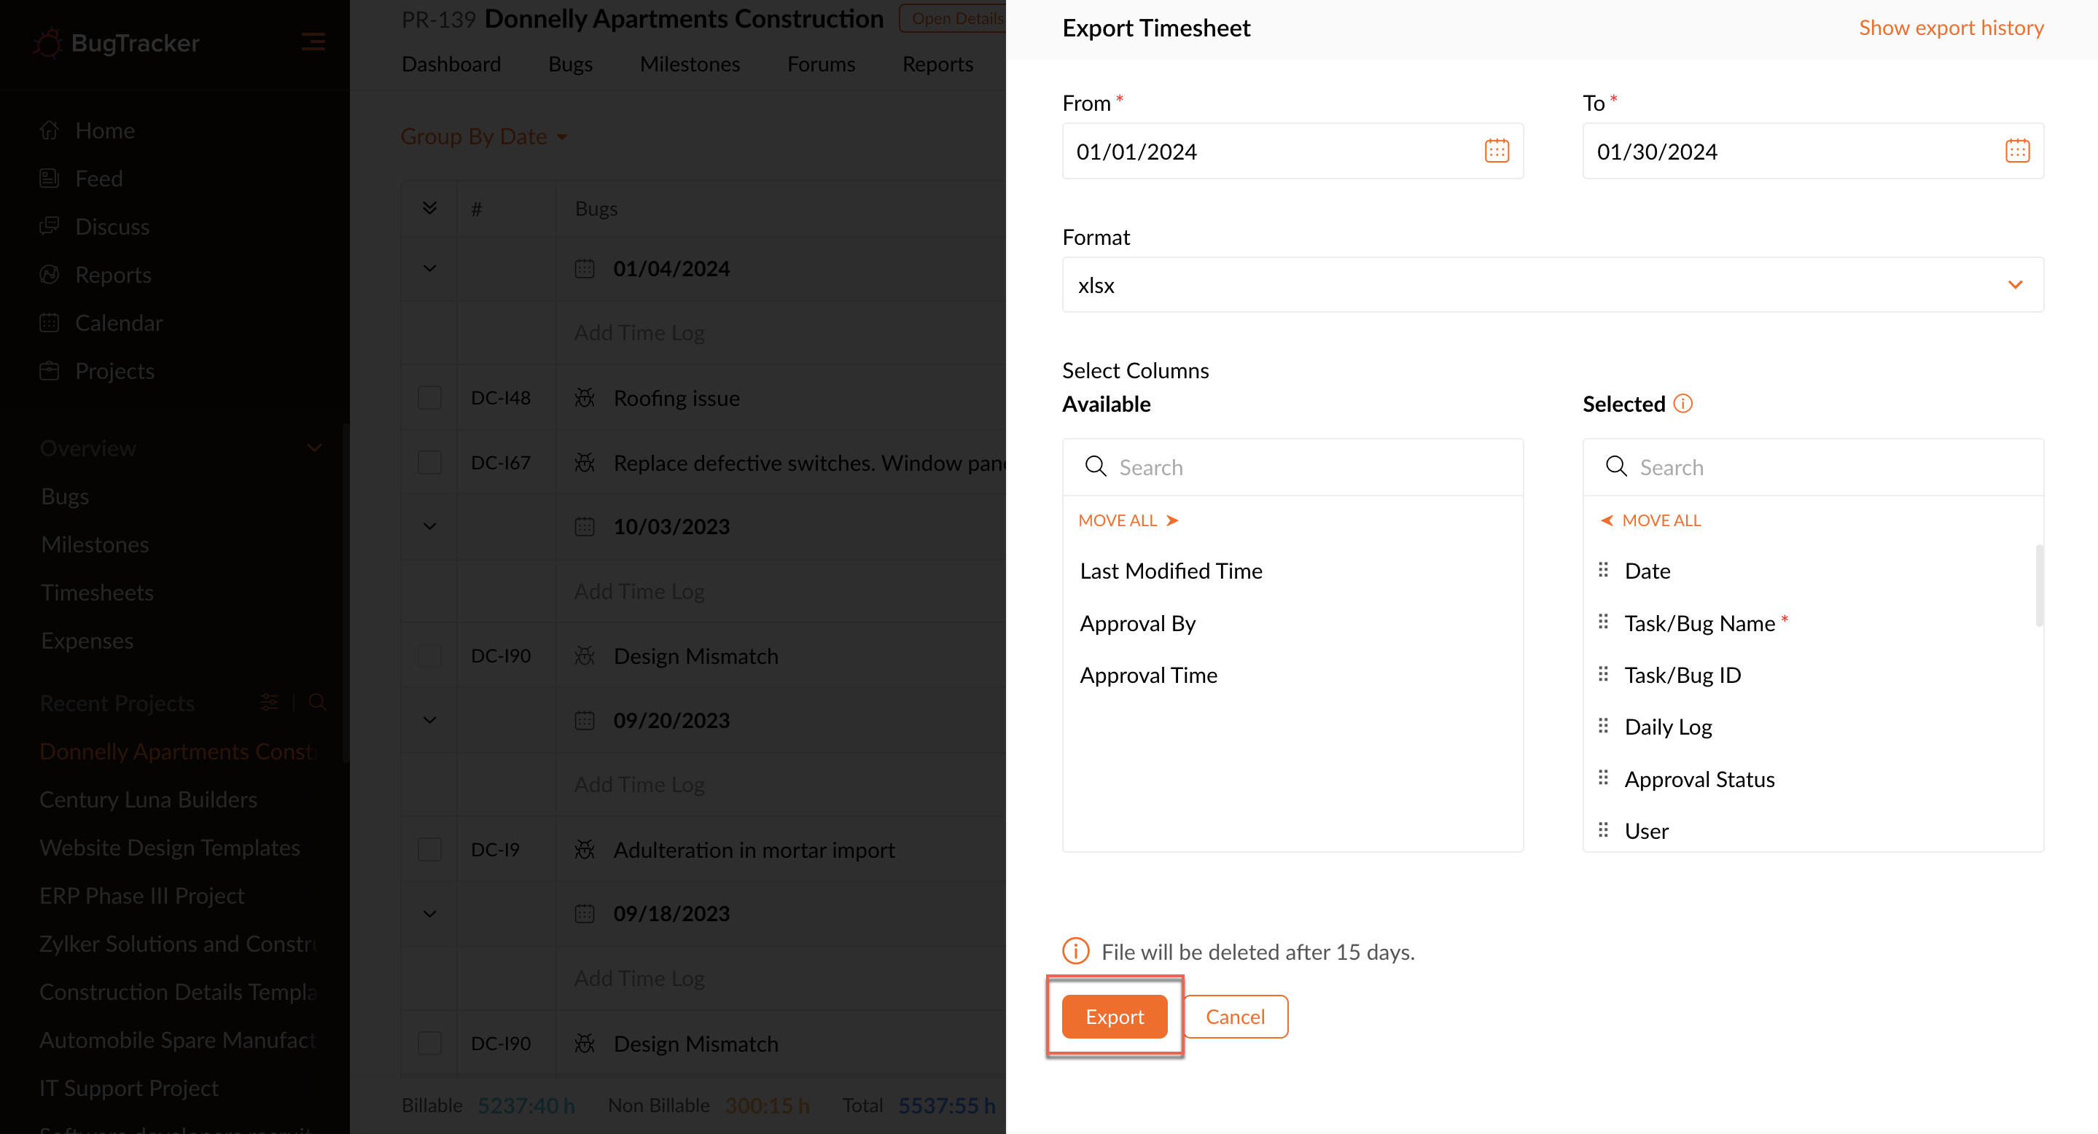Click the Task/Bug Name drag handle
The width and height of the screenshot is (2098, 1134).
(1603, 622)
